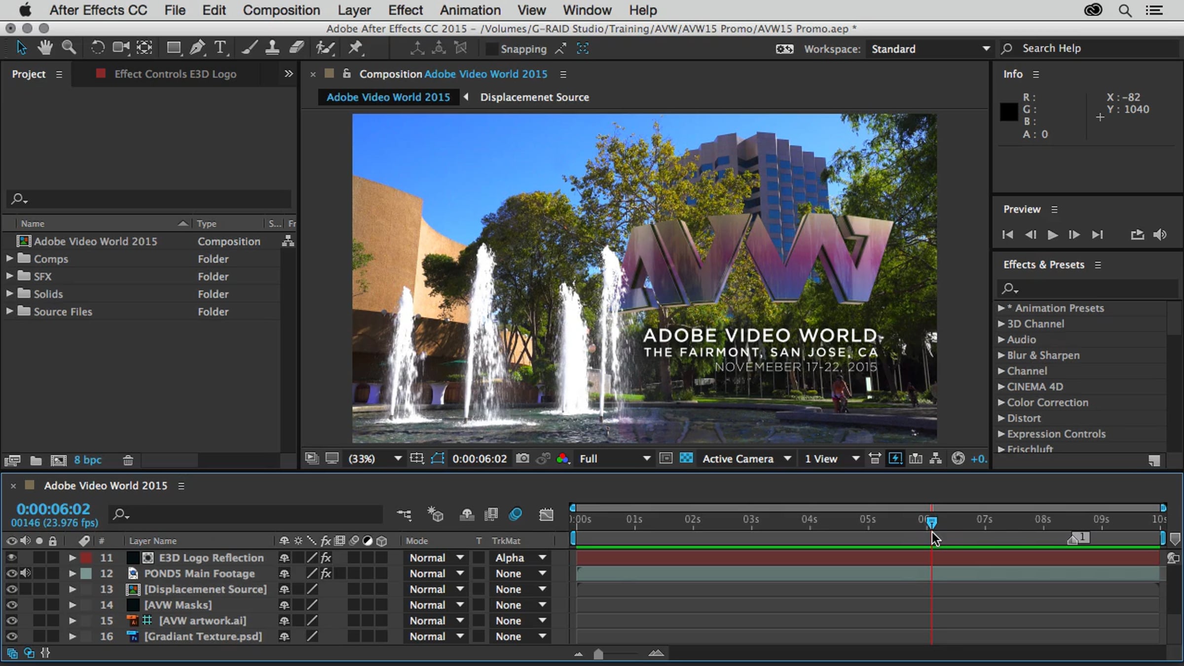Open the resolution Full dropdown
The width and height of the screenshot is (1184, 666).
pyautogui.click(x=614, y=458)
